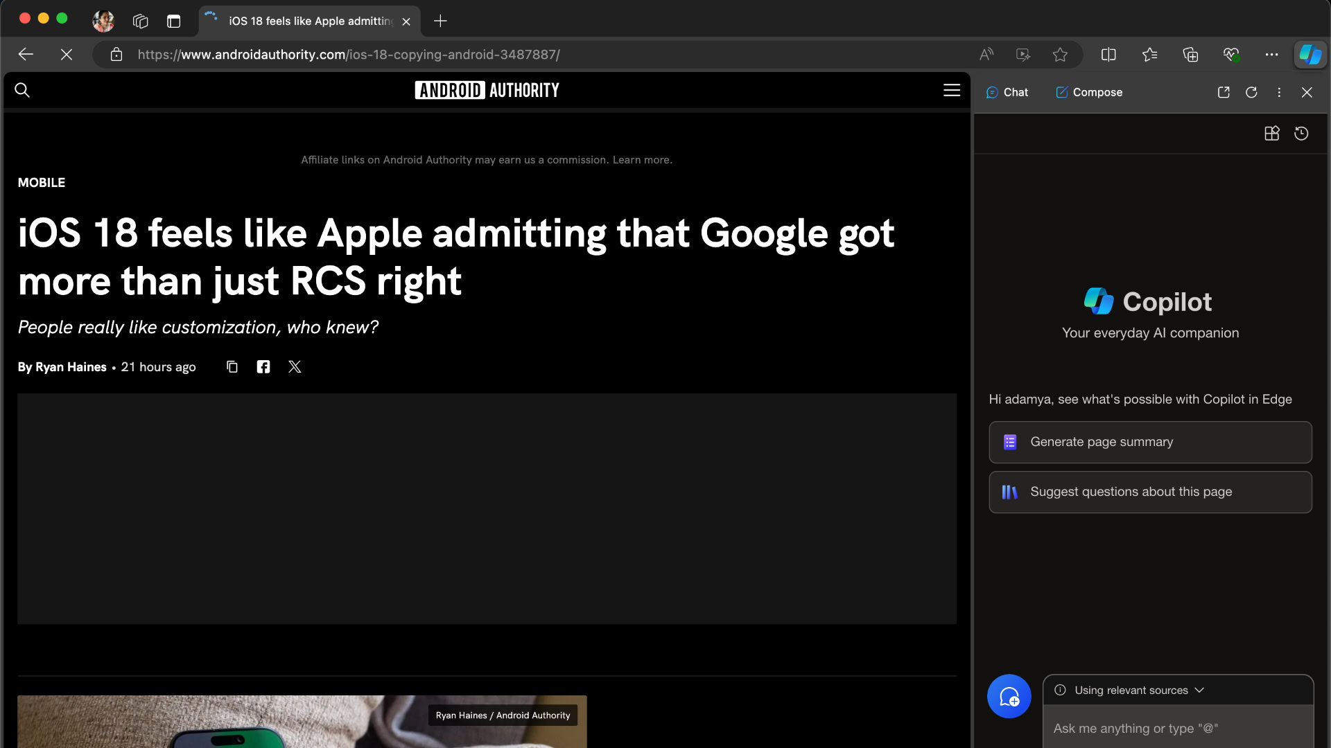Click the split screen view icon
Image resolution: width=1331 pixels, height=748 pixels.
click(x=1109, y=54)
